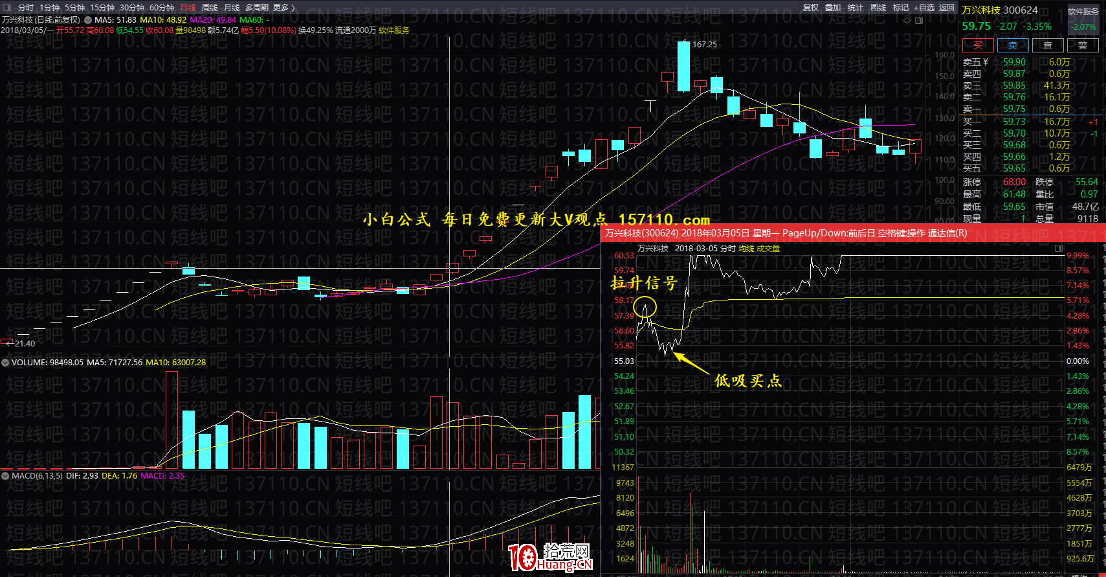Open the 复权 adjustment menu
The height and width of the screenshot is (577, 1106).
tap(811, 8)
